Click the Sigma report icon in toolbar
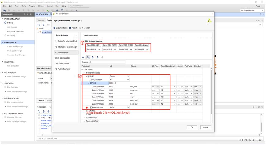The height and width of the screenshot is (145, 266). [62, 10]
